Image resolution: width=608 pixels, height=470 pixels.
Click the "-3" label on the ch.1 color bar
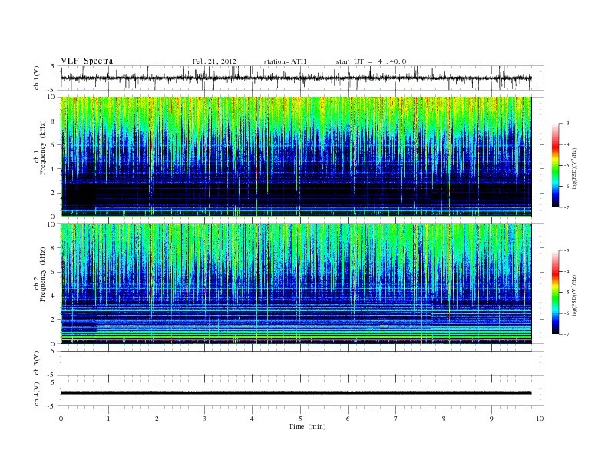(x=566, y=124)
